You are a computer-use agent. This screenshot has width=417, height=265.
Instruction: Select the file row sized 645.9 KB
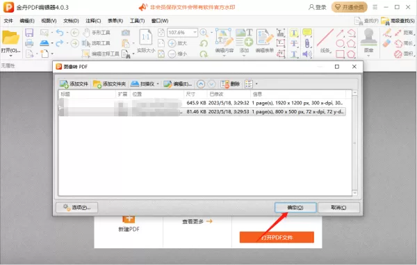point(202,103)
